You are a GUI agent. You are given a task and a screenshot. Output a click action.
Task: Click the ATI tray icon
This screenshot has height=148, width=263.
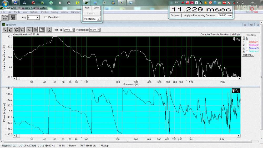click(x=224, y=3)
